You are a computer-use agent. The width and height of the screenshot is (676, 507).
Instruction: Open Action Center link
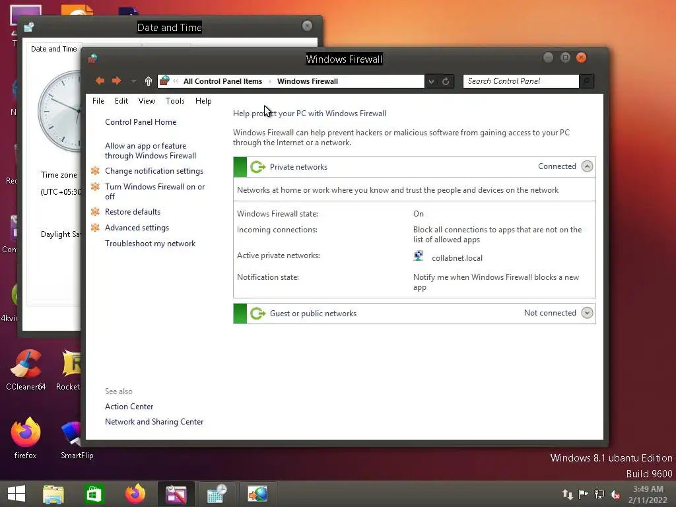pos(129,407)
